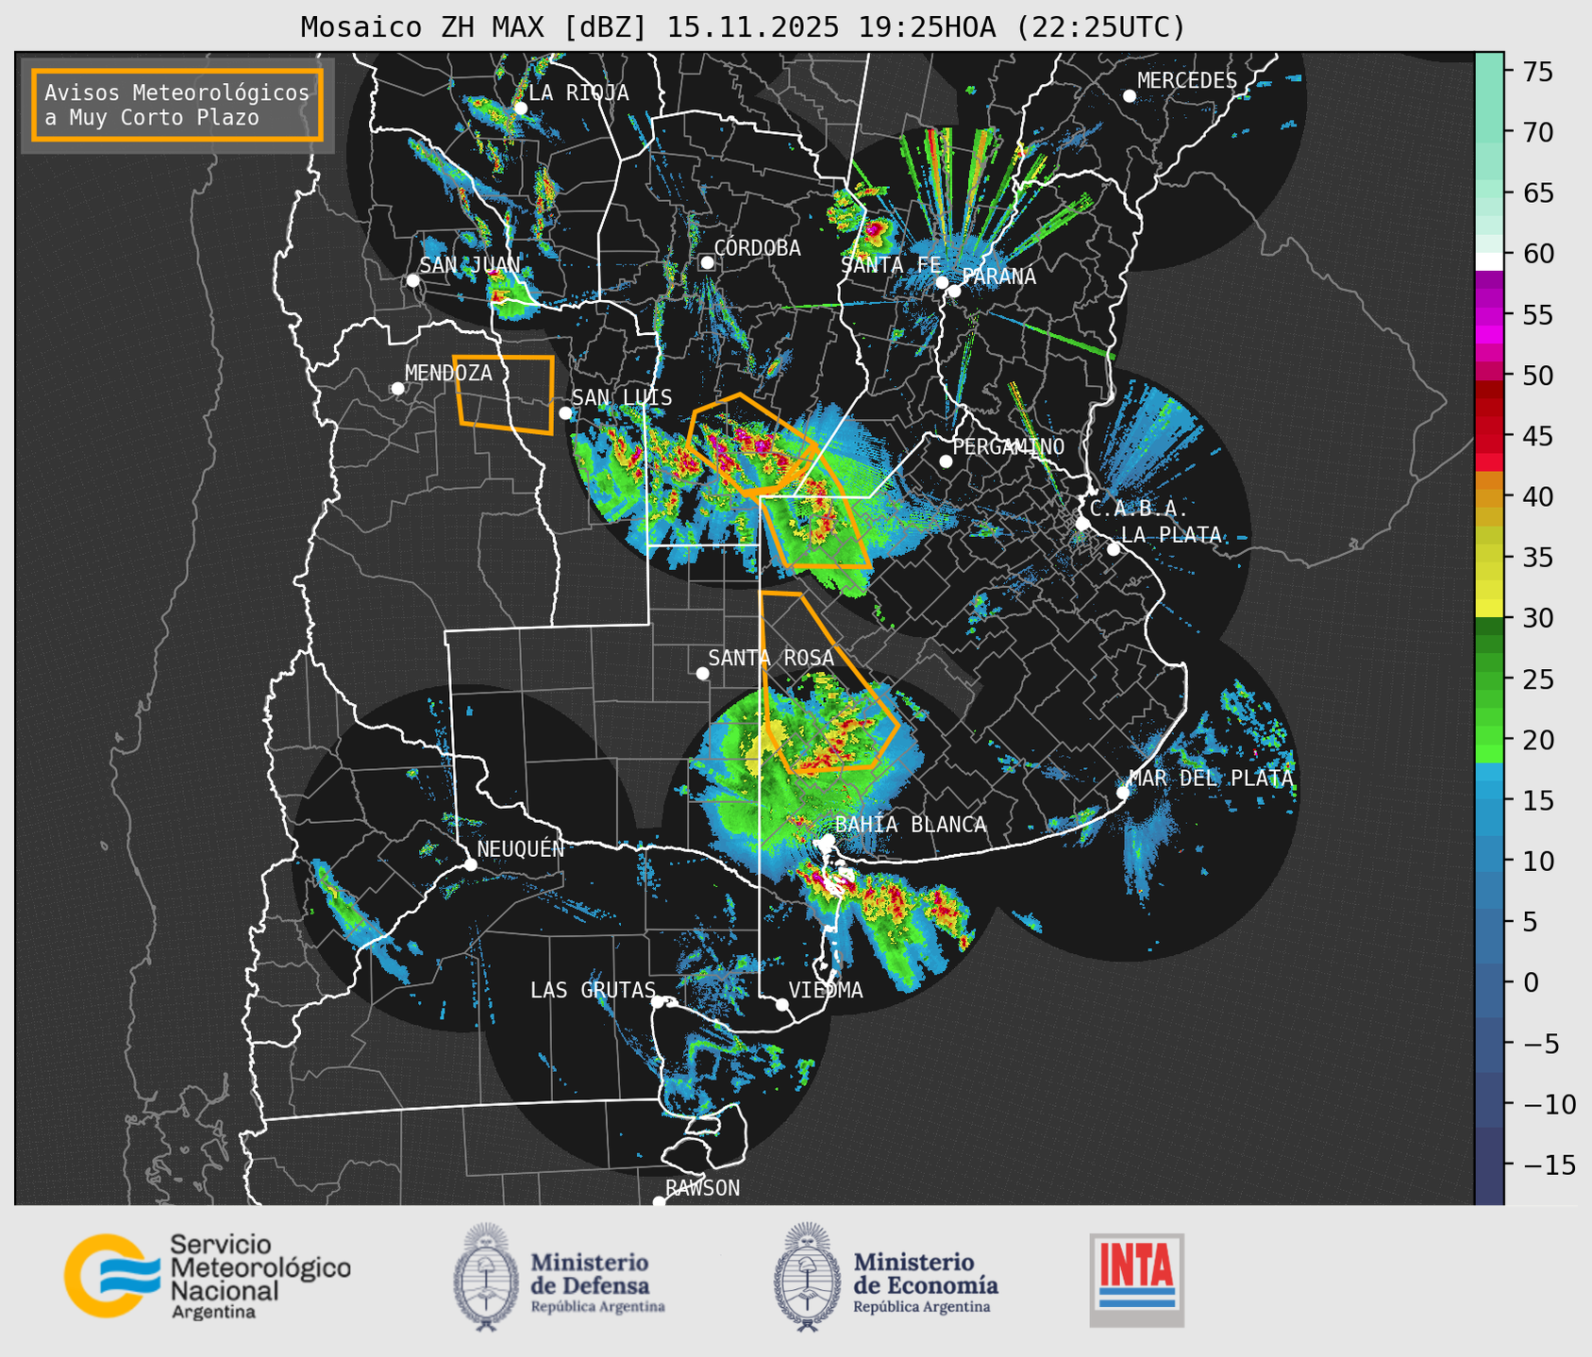Click the MERCEDES city label
Viewport: 1592px width, 1357px height.
(1186, 81)
